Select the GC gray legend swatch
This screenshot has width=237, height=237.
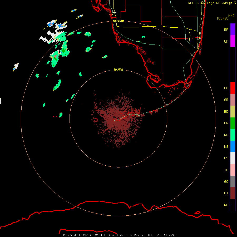click(x=233, y=181)
